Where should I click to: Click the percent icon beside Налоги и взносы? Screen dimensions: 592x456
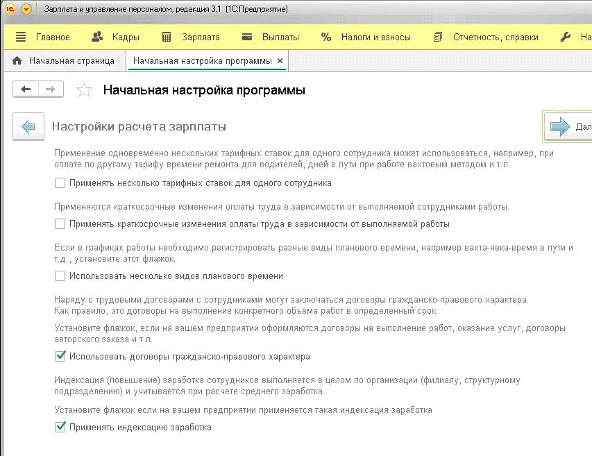point(325,37)
